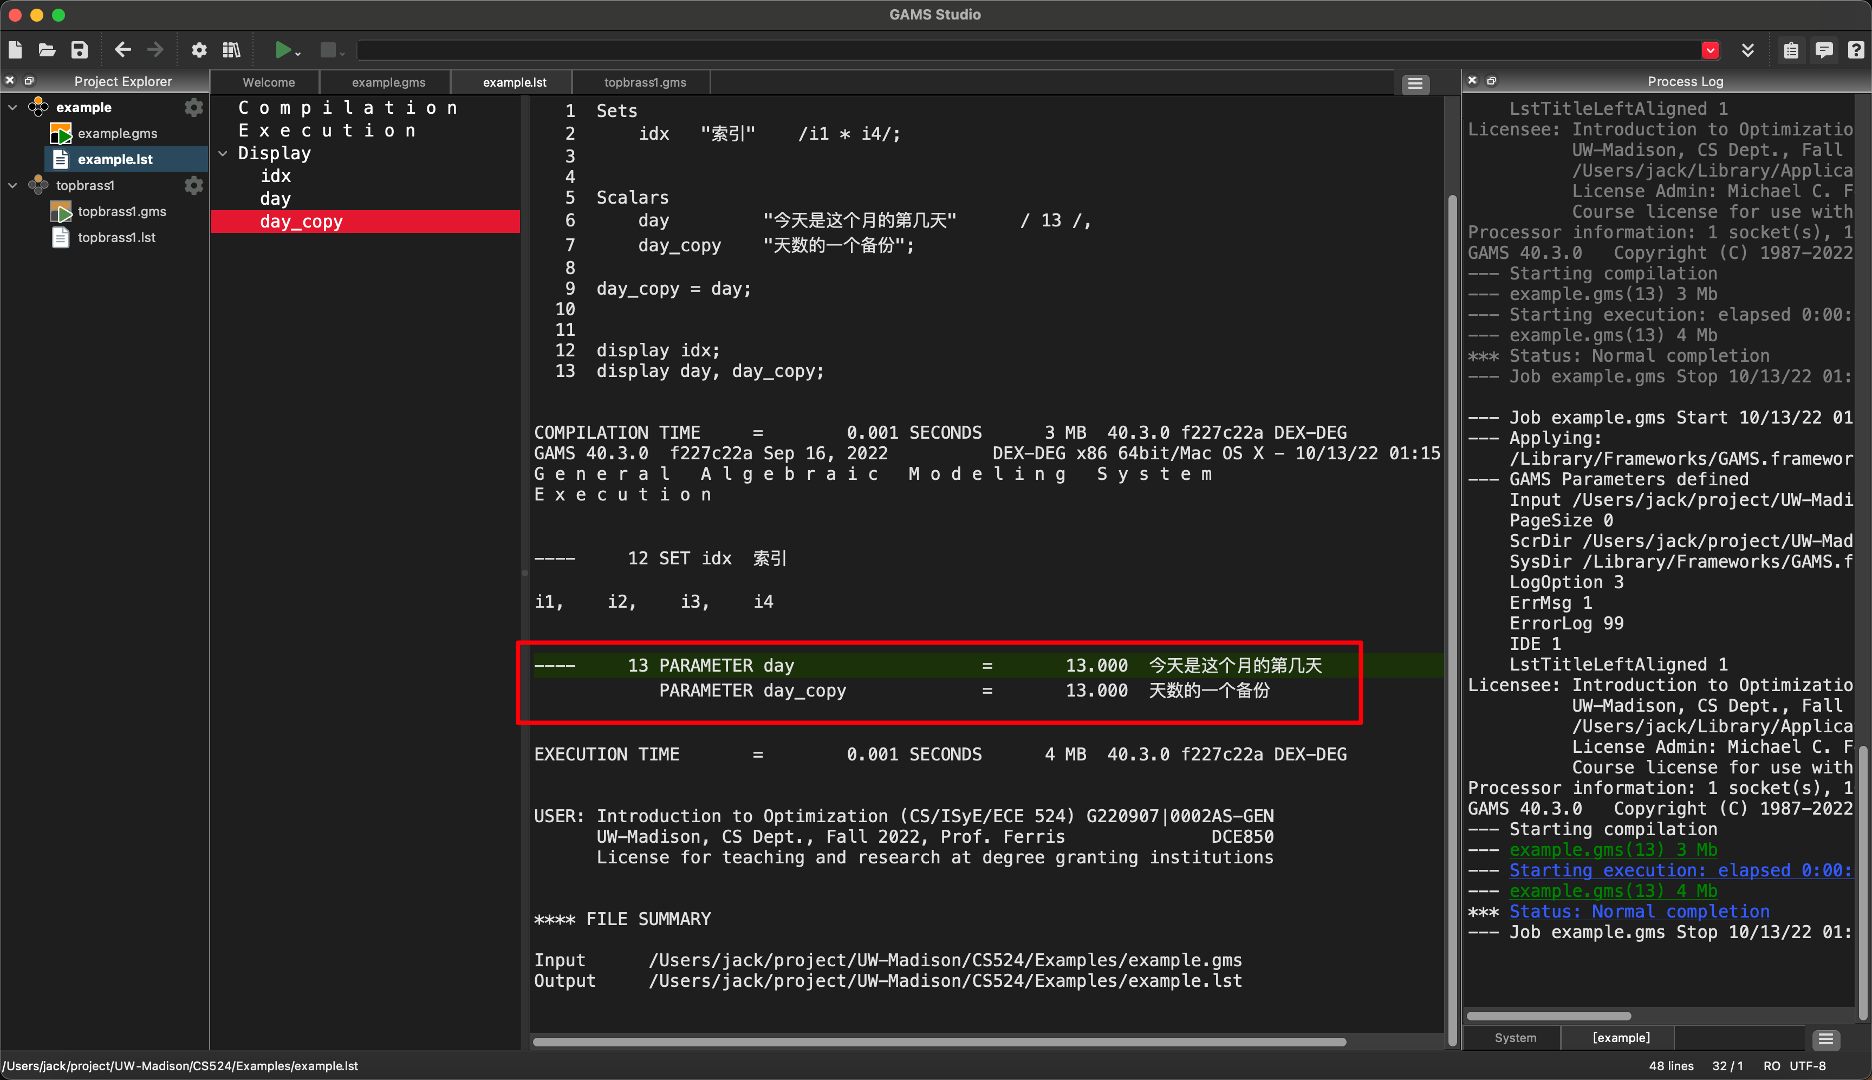
Task: Click the 'COMPILATION TIME' line in listing
Action: pos(940,432)
